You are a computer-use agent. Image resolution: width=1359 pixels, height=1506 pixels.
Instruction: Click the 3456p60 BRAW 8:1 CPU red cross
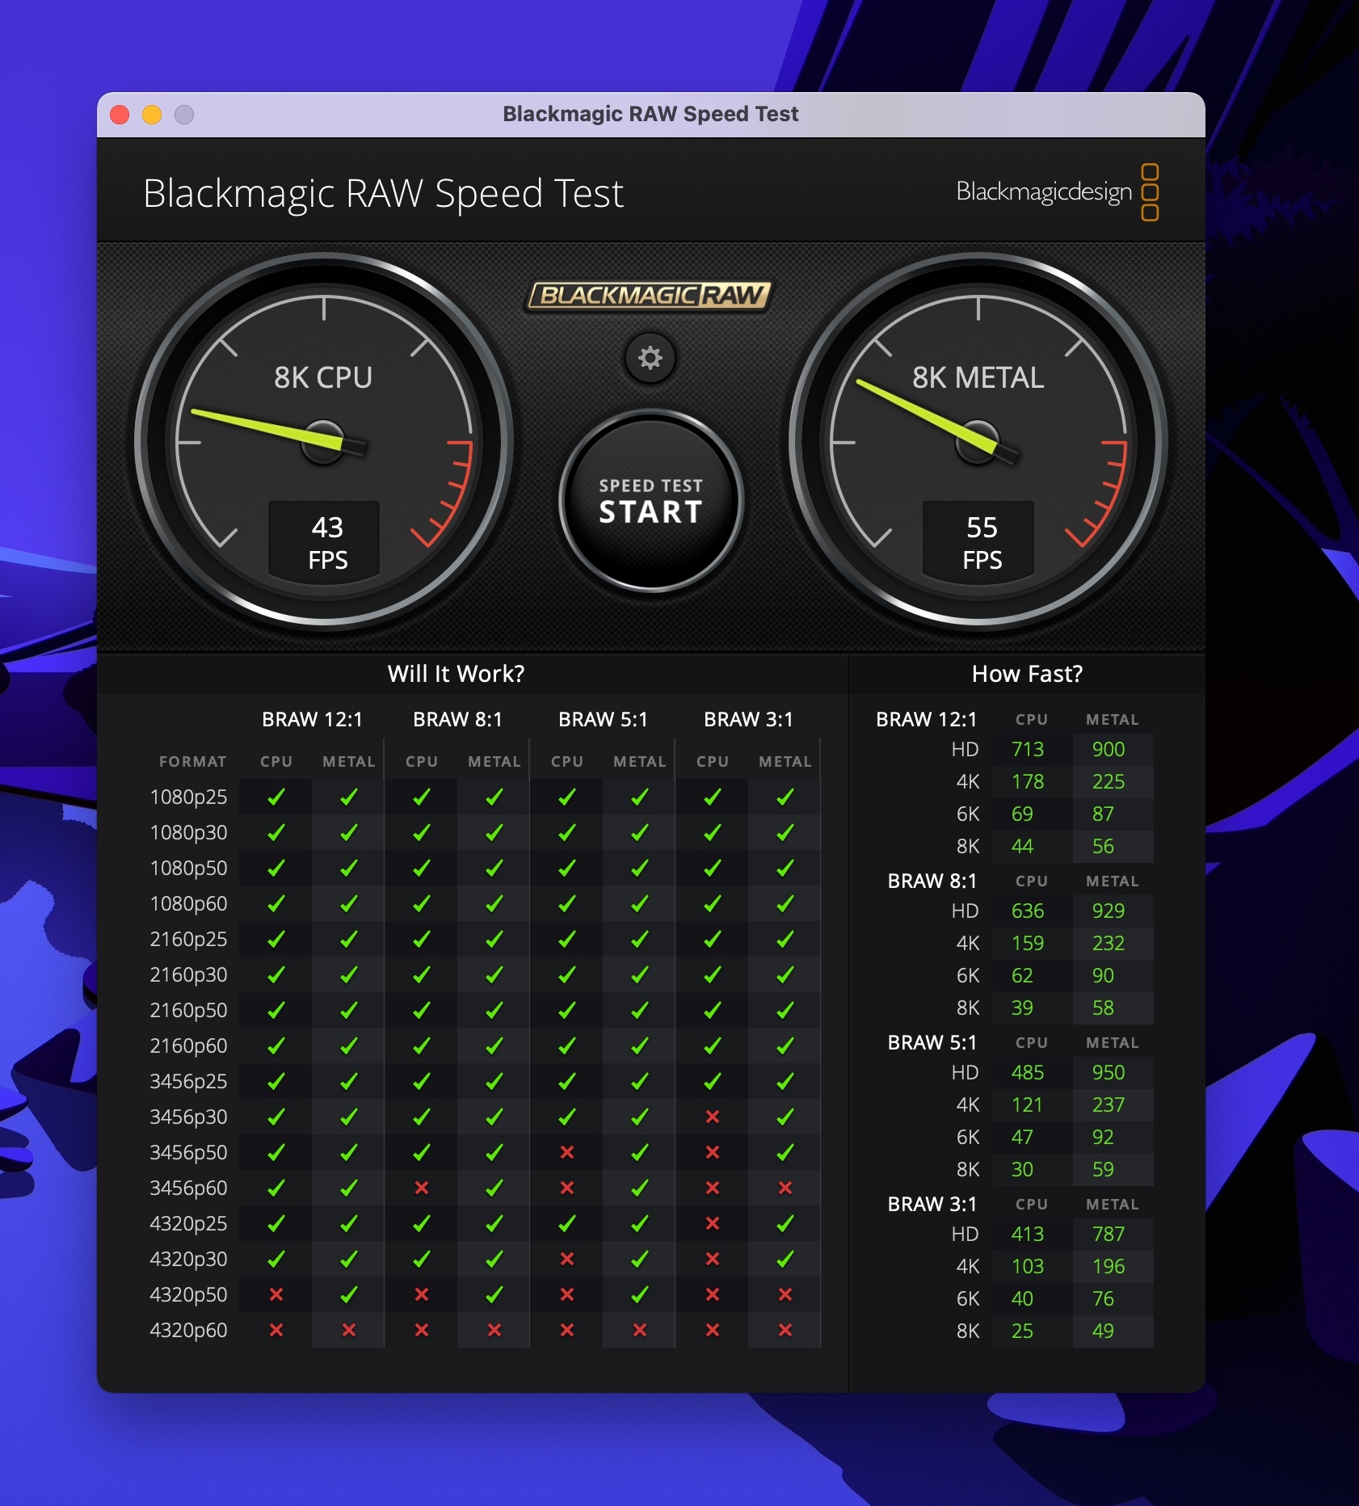421,1188
